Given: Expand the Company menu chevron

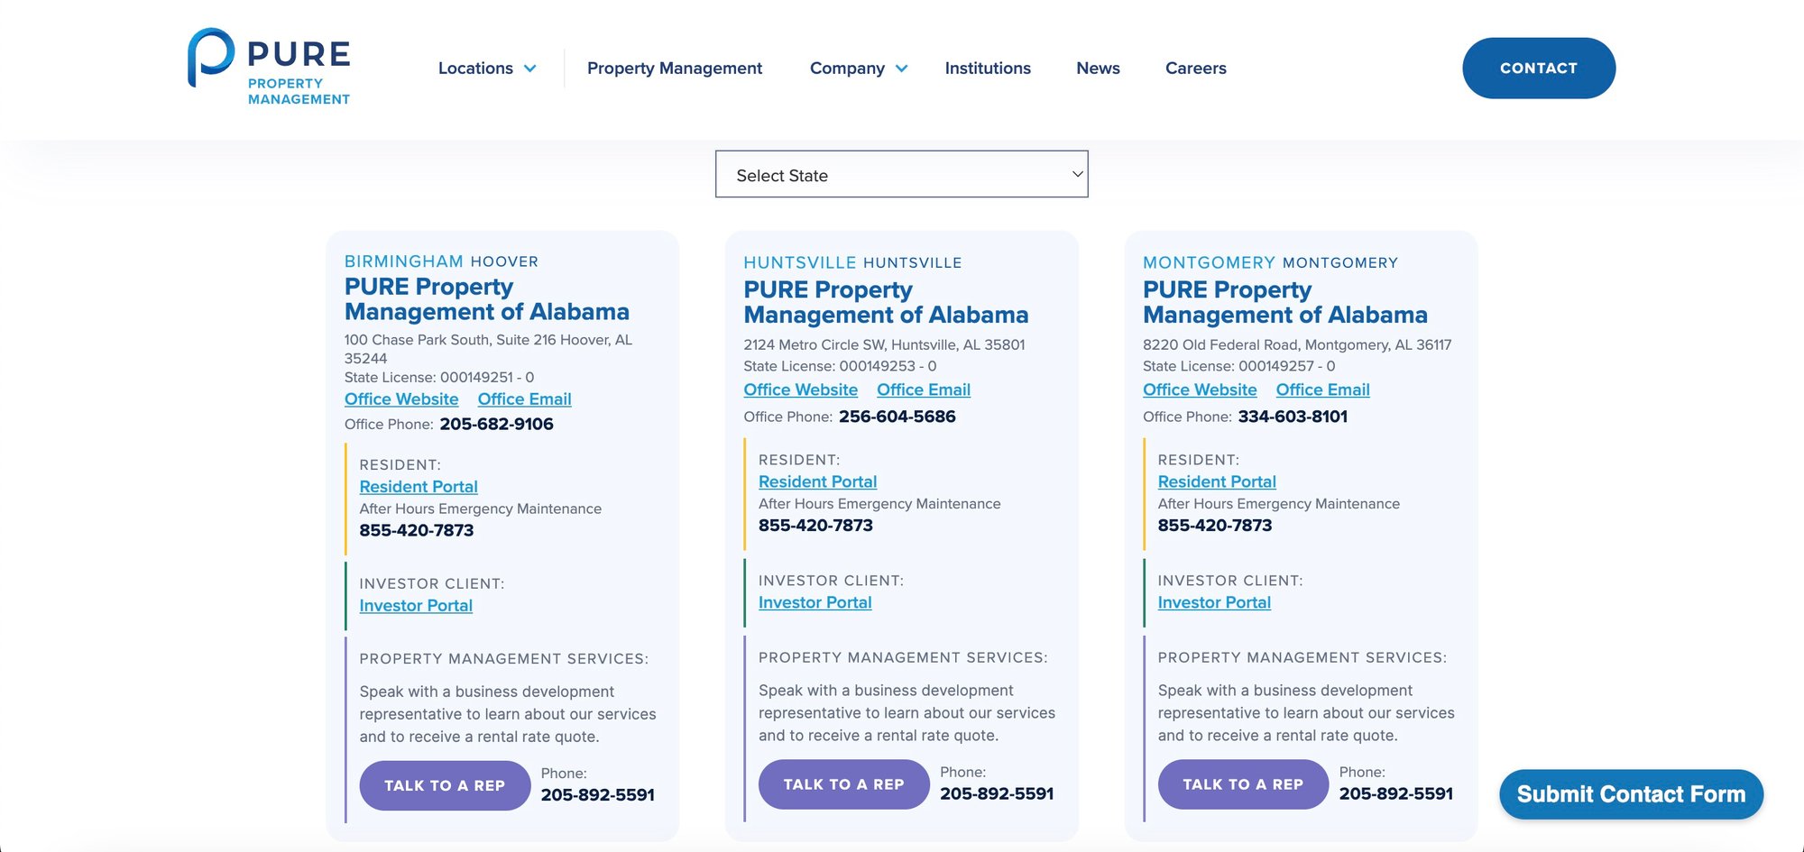Looking at the screenshot, I should click(901, 69).
